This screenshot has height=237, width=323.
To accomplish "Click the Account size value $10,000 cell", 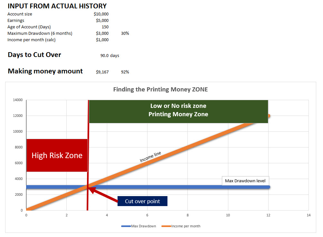I will click(101, 14).
